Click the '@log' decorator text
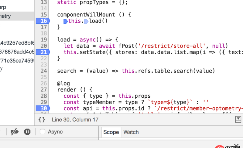 click(x=63, y=84)
